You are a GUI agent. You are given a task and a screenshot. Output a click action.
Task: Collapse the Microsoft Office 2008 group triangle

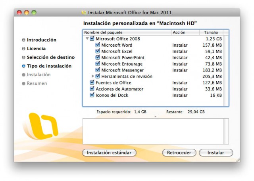pos(87,39)
